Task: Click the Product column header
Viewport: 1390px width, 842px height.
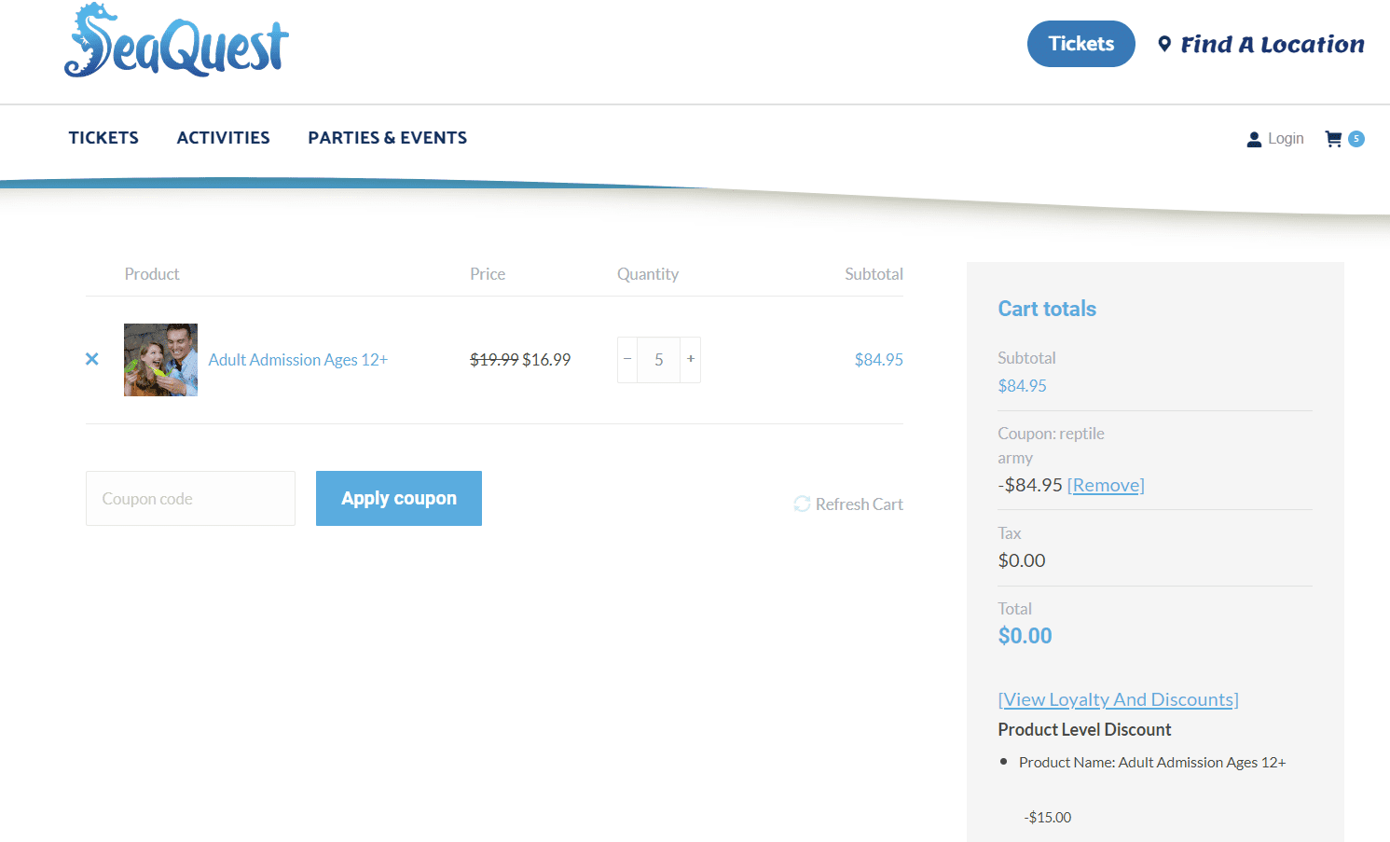Action: pos(152,274)
